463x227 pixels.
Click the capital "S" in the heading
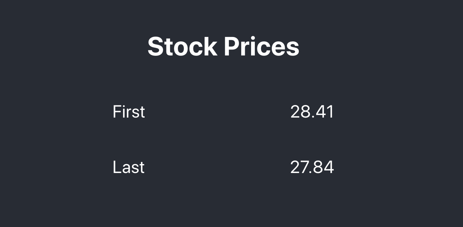pos(156,47)
